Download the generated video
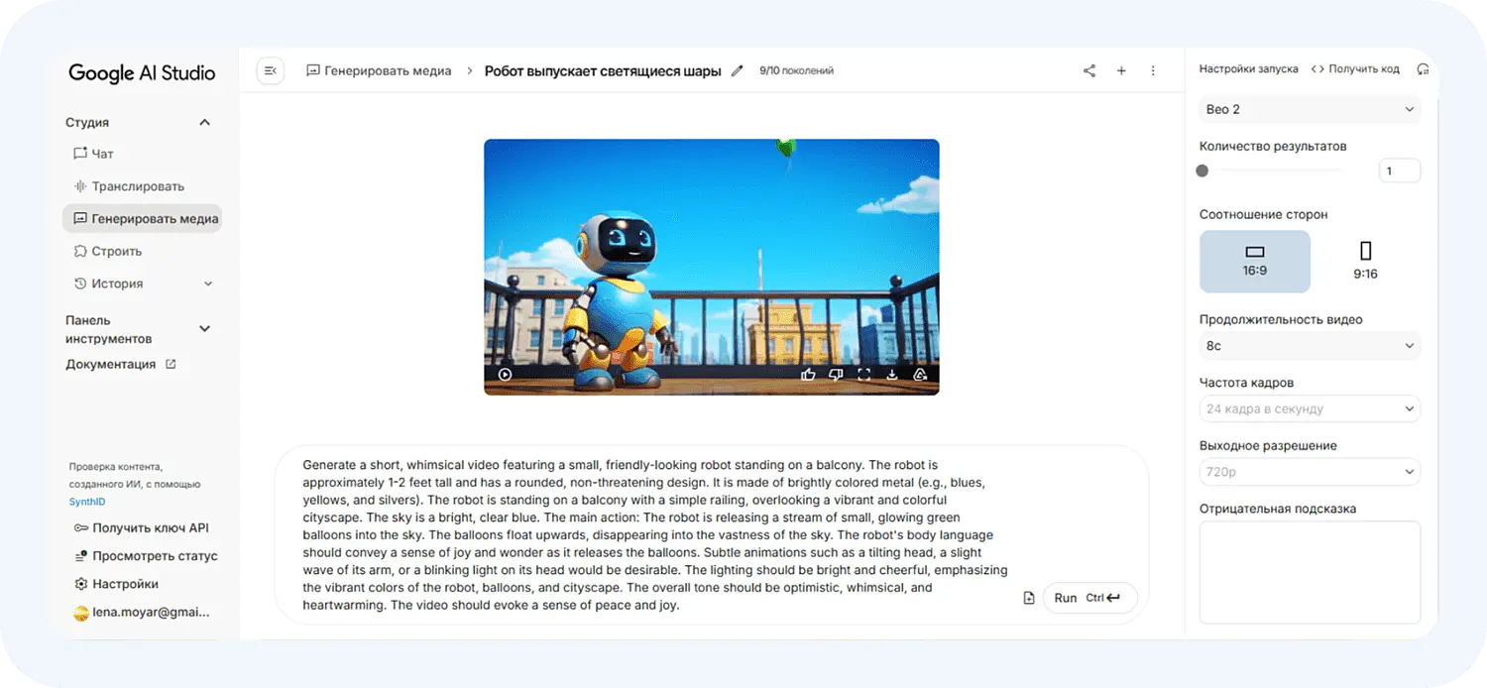The image size is (1487, 688). click(x=892, y=375)
